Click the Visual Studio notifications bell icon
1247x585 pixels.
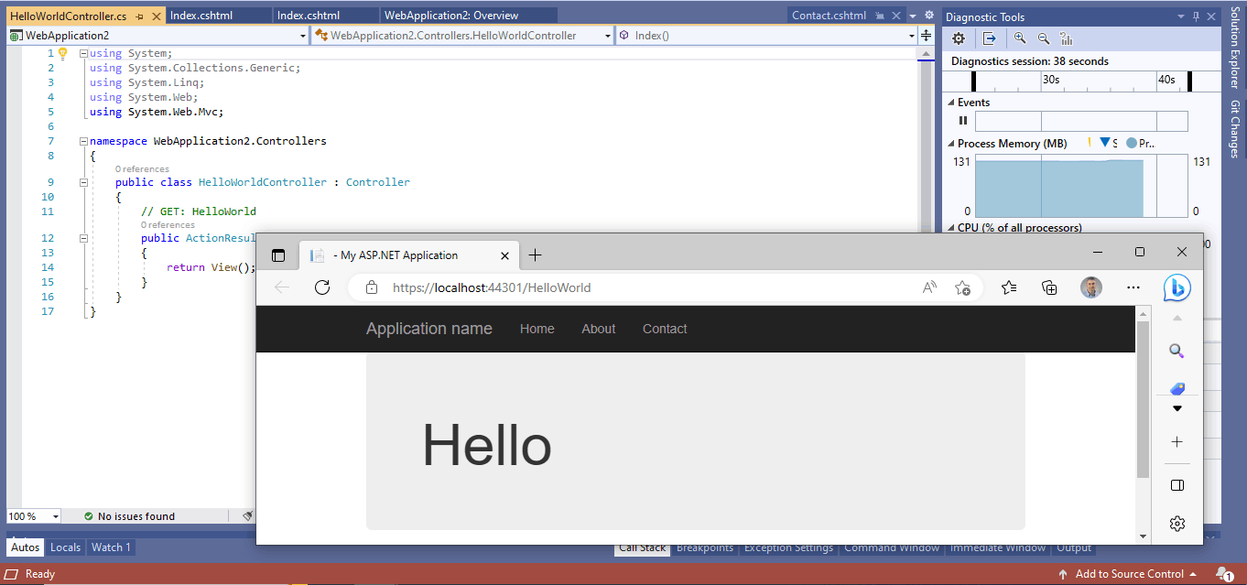(x=1223, y=574)
